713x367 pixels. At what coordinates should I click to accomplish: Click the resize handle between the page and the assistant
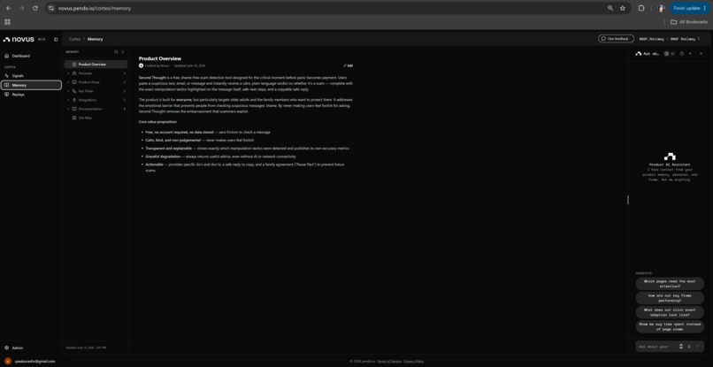point(628,200)
